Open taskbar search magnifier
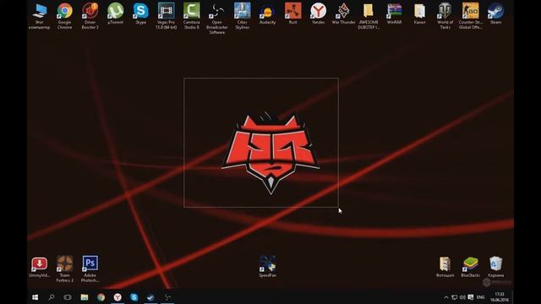 coord(52,297)
